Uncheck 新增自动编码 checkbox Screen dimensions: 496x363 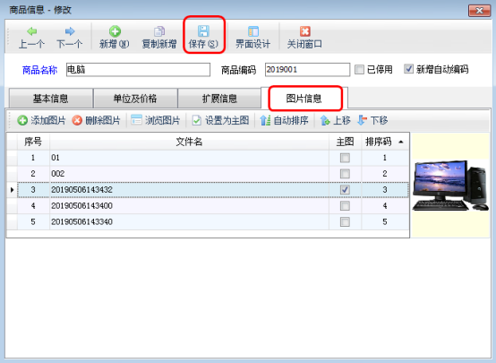[x=408, y=69]
